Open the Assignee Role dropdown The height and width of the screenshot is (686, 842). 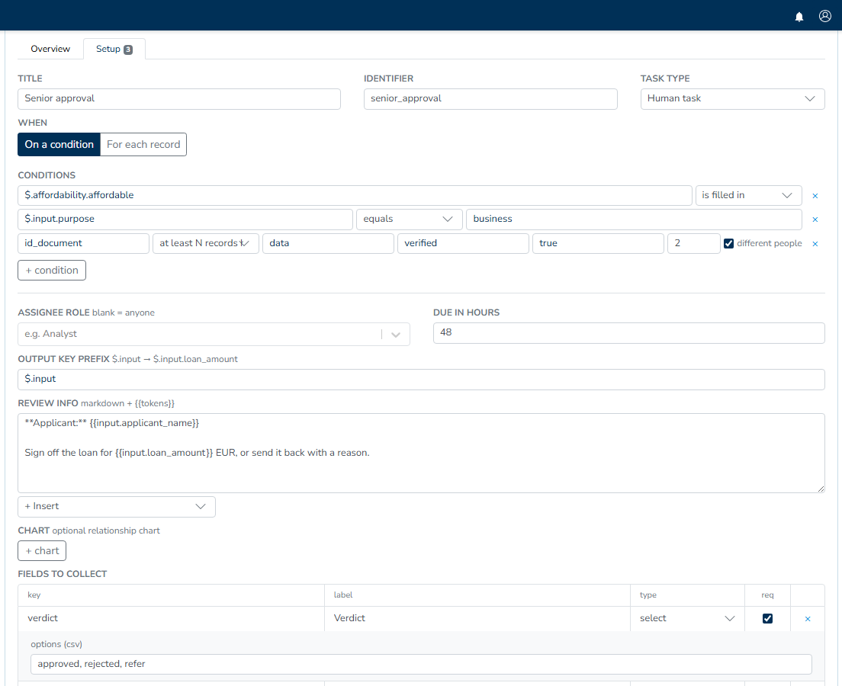pyautogui.click(x=214, y=334)
